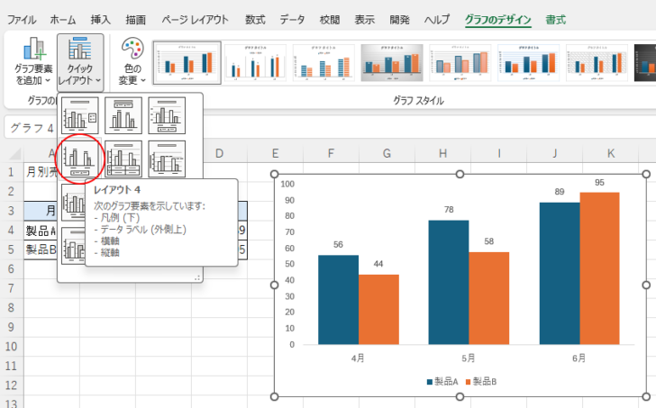This screenshot has width=656, height=408.
Task: Open the ヘルプ tab
Action: click(437, 20)
